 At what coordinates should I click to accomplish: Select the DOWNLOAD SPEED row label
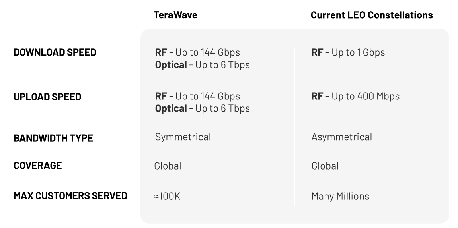pyautogui.click(x=55, y=52)
